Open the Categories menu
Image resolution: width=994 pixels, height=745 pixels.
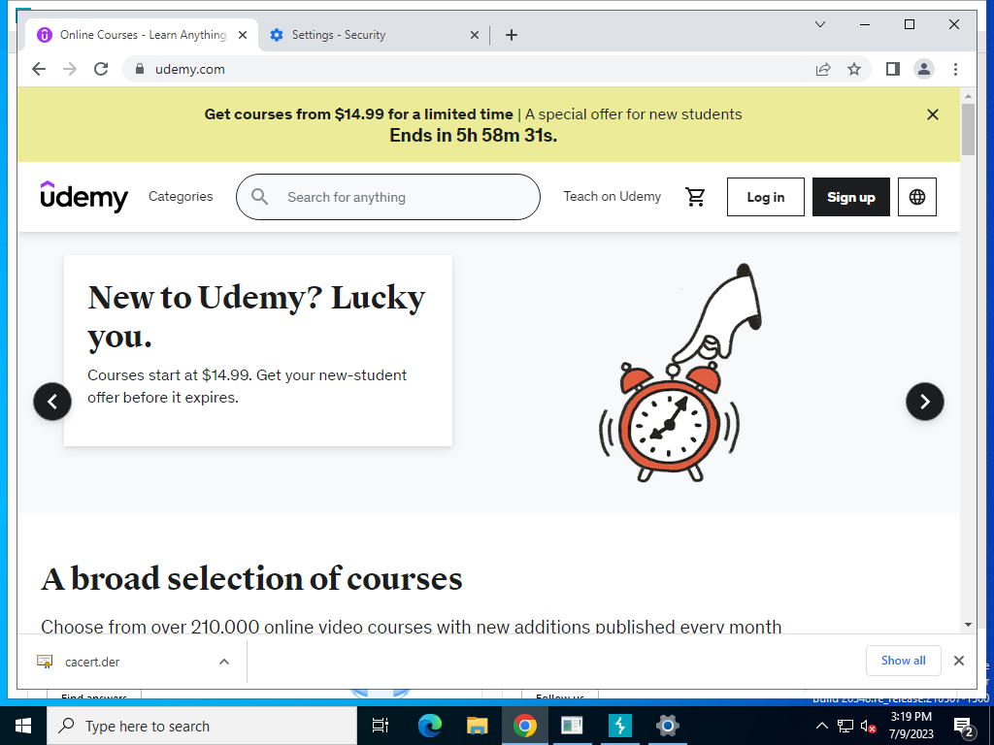tap(181, 196)
